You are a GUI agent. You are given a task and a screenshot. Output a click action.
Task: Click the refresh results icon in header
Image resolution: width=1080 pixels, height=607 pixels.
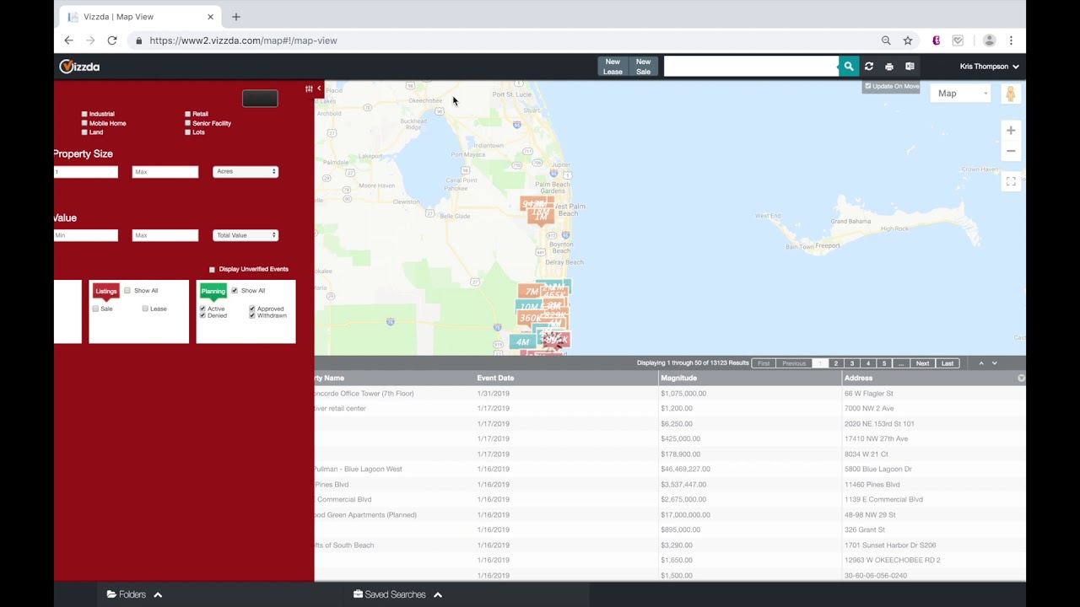(869, 67)
